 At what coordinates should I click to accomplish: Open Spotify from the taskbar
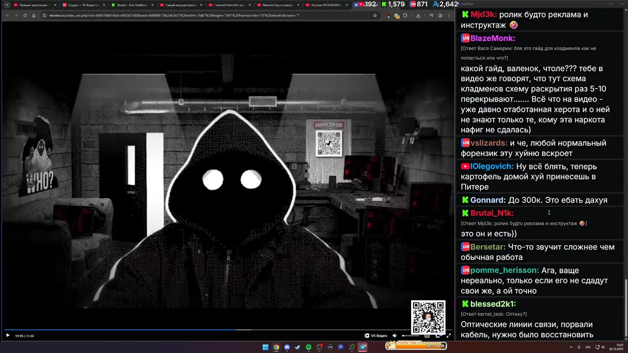[x=309, y=347]
